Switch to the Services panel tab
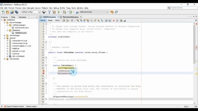The image size is (198, 111). tap(22, 17)
